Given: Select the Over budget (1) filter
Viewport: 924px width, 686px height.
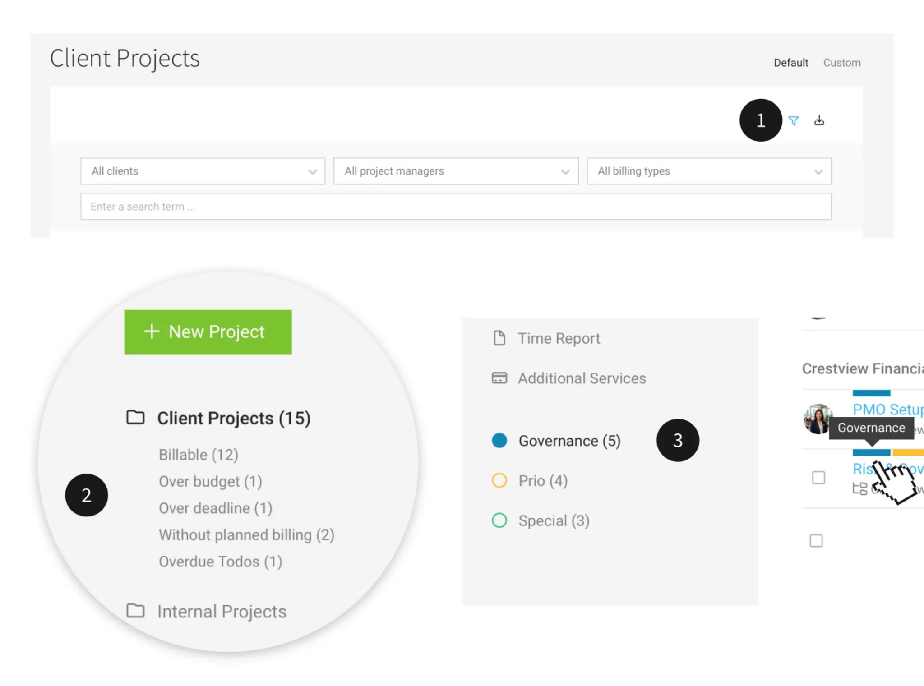Looking at the screenshot, I should [x=210, y=481].
